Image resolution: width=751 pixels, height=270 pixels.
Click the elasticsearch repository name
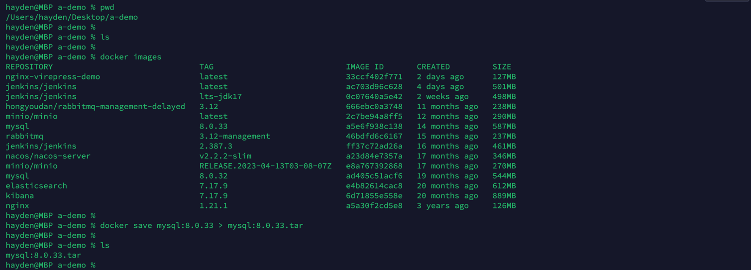(36, 186)
